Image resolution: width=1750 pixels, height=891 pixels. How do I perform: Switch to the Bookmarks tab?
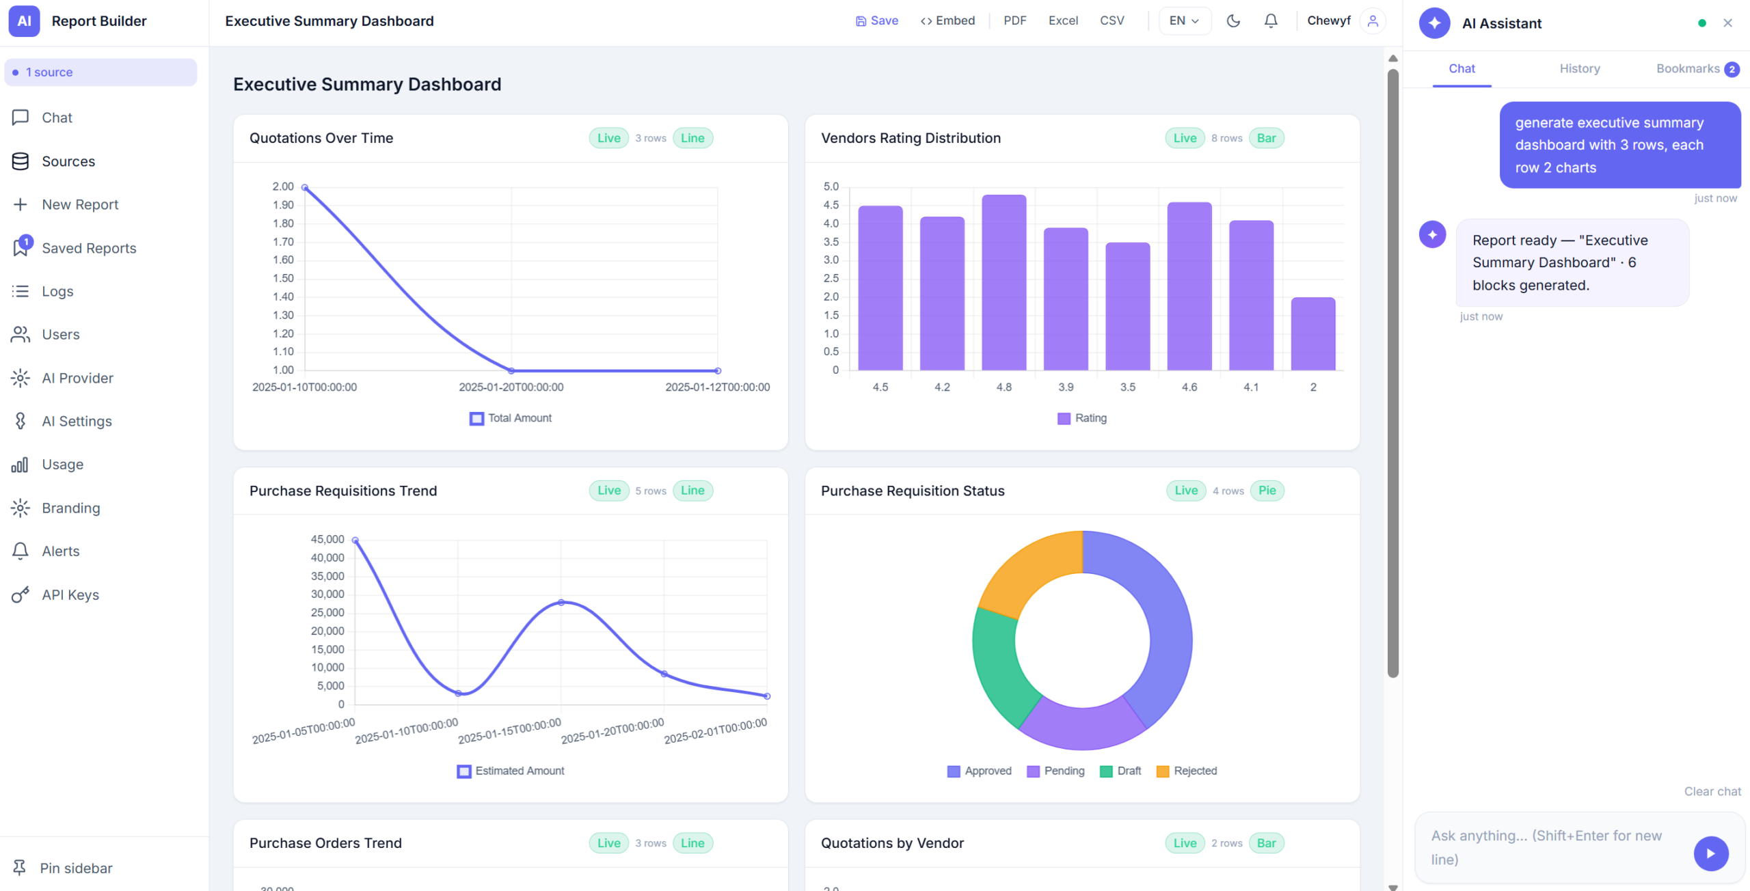pyautogui.click(x=1697, y=69)
